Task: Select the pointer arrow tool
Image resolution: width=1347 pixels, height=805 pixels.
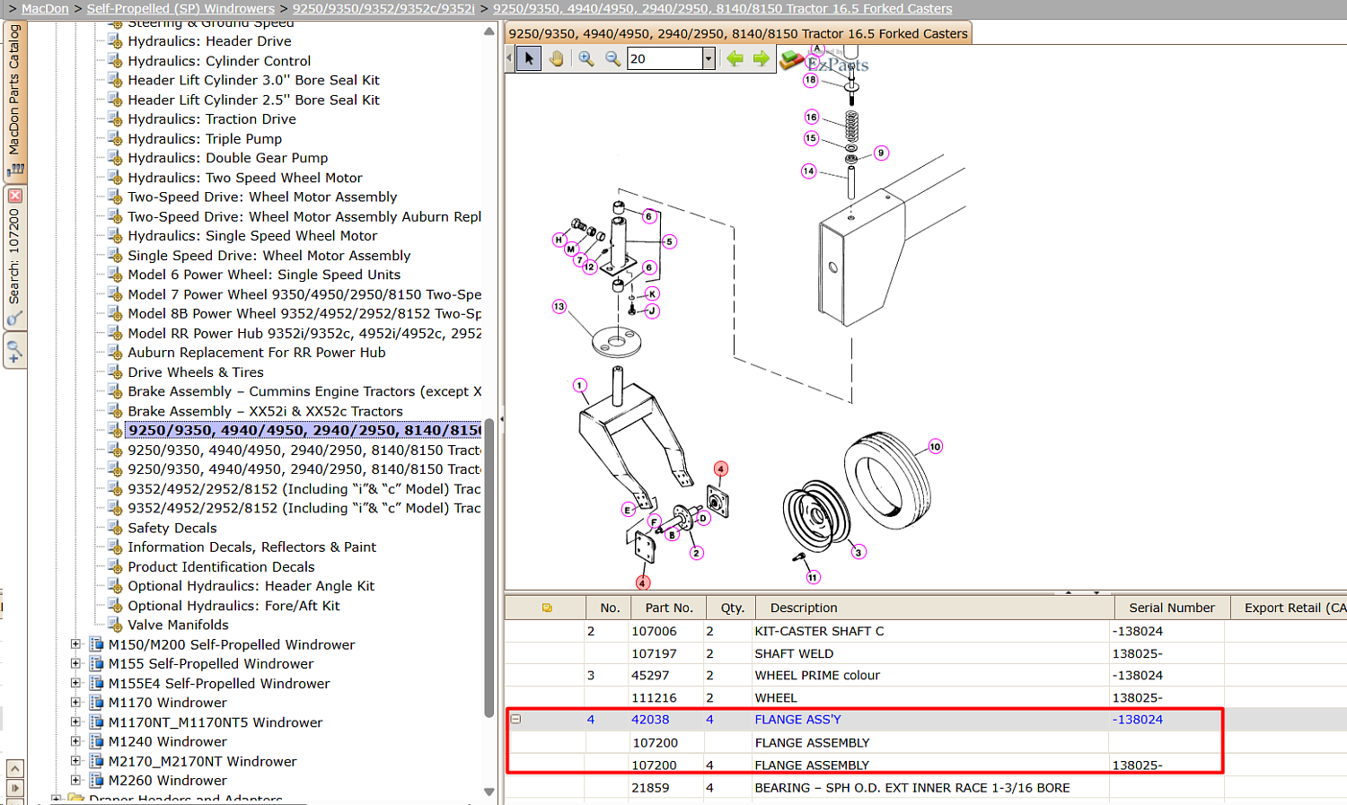Action: [529, 59]
